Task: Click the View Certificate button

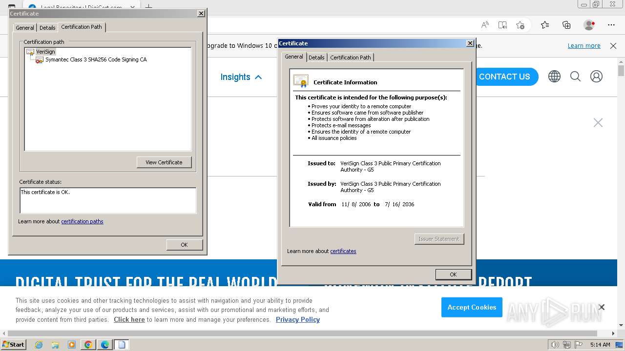Action: click(x=164, y=162)
